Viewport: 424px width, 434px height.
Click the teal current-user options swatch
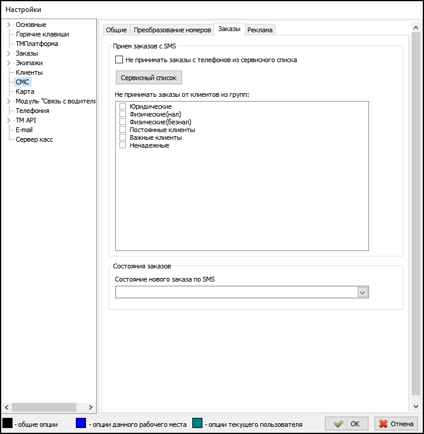click(x=198, y=424)
